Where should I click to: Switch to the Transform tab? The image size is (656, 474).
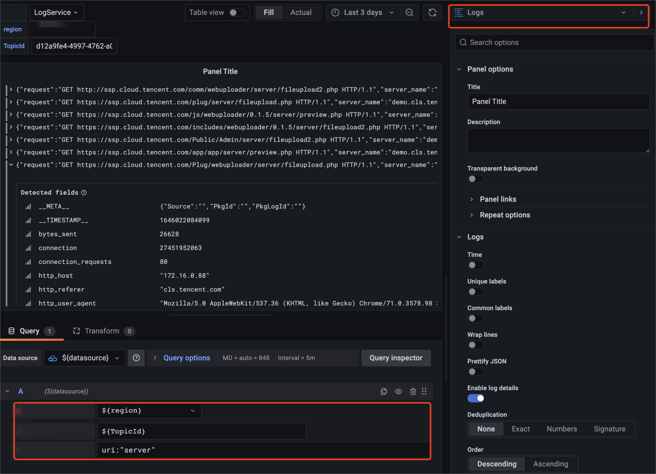click(102, 331)
